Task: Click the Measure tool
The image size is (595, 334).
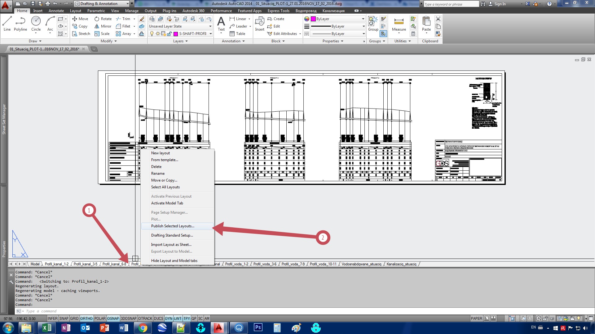Action: (x=399, y=24)
